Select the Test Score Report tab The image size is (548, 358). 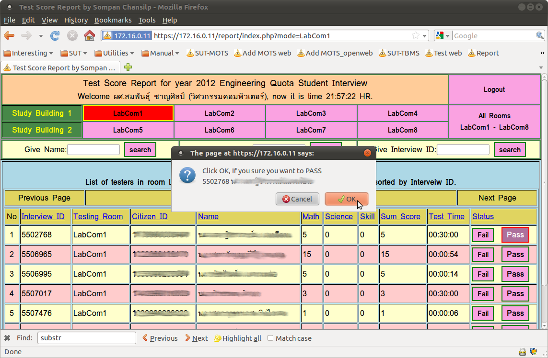pyautogui.click(x=61, y=67)
